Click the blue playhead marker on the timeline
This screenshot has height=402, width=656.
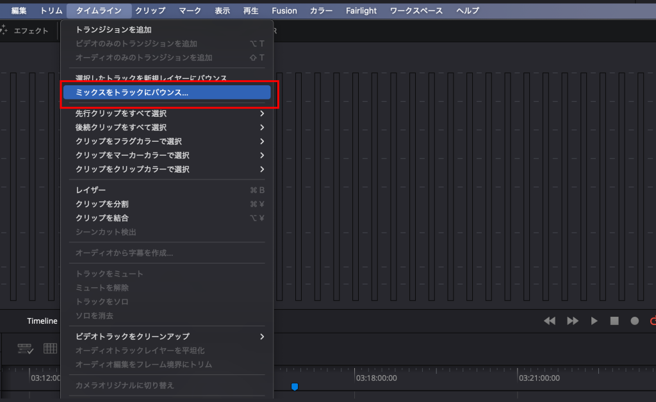[x=294, y=386]
